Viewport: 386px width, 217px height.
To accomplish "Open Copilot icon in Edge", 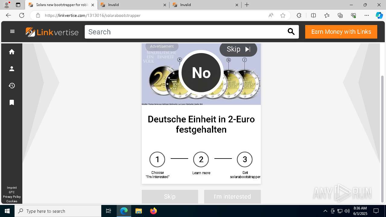I will pyautogui.click(x=379, y=15).
